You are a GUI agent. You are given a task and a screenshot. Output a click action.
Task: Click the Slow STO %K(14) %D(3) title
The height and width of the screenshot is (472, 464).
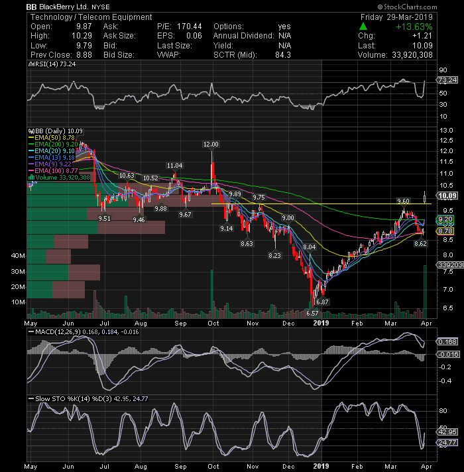click(x=74, y=399)
